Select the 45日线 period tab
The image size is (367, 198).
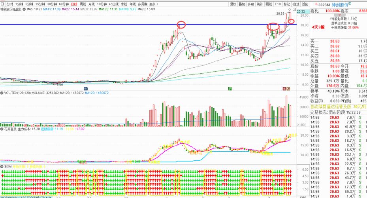pos(114,4)
